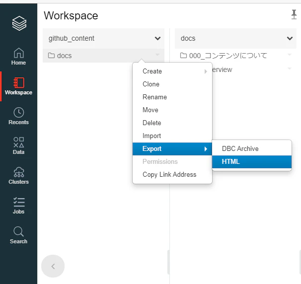Screen dimensions: 301x284
Task: Click the Workspace heading
Action: click(71, 15)
